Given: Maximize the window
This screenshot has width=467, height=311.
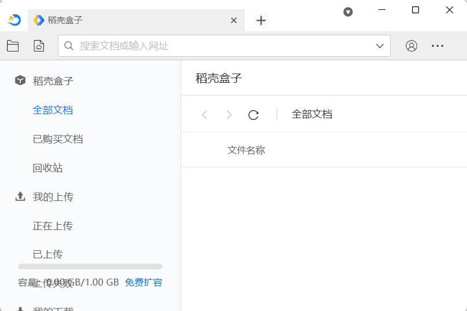Looking at the screenshot, I should (415, 10).
